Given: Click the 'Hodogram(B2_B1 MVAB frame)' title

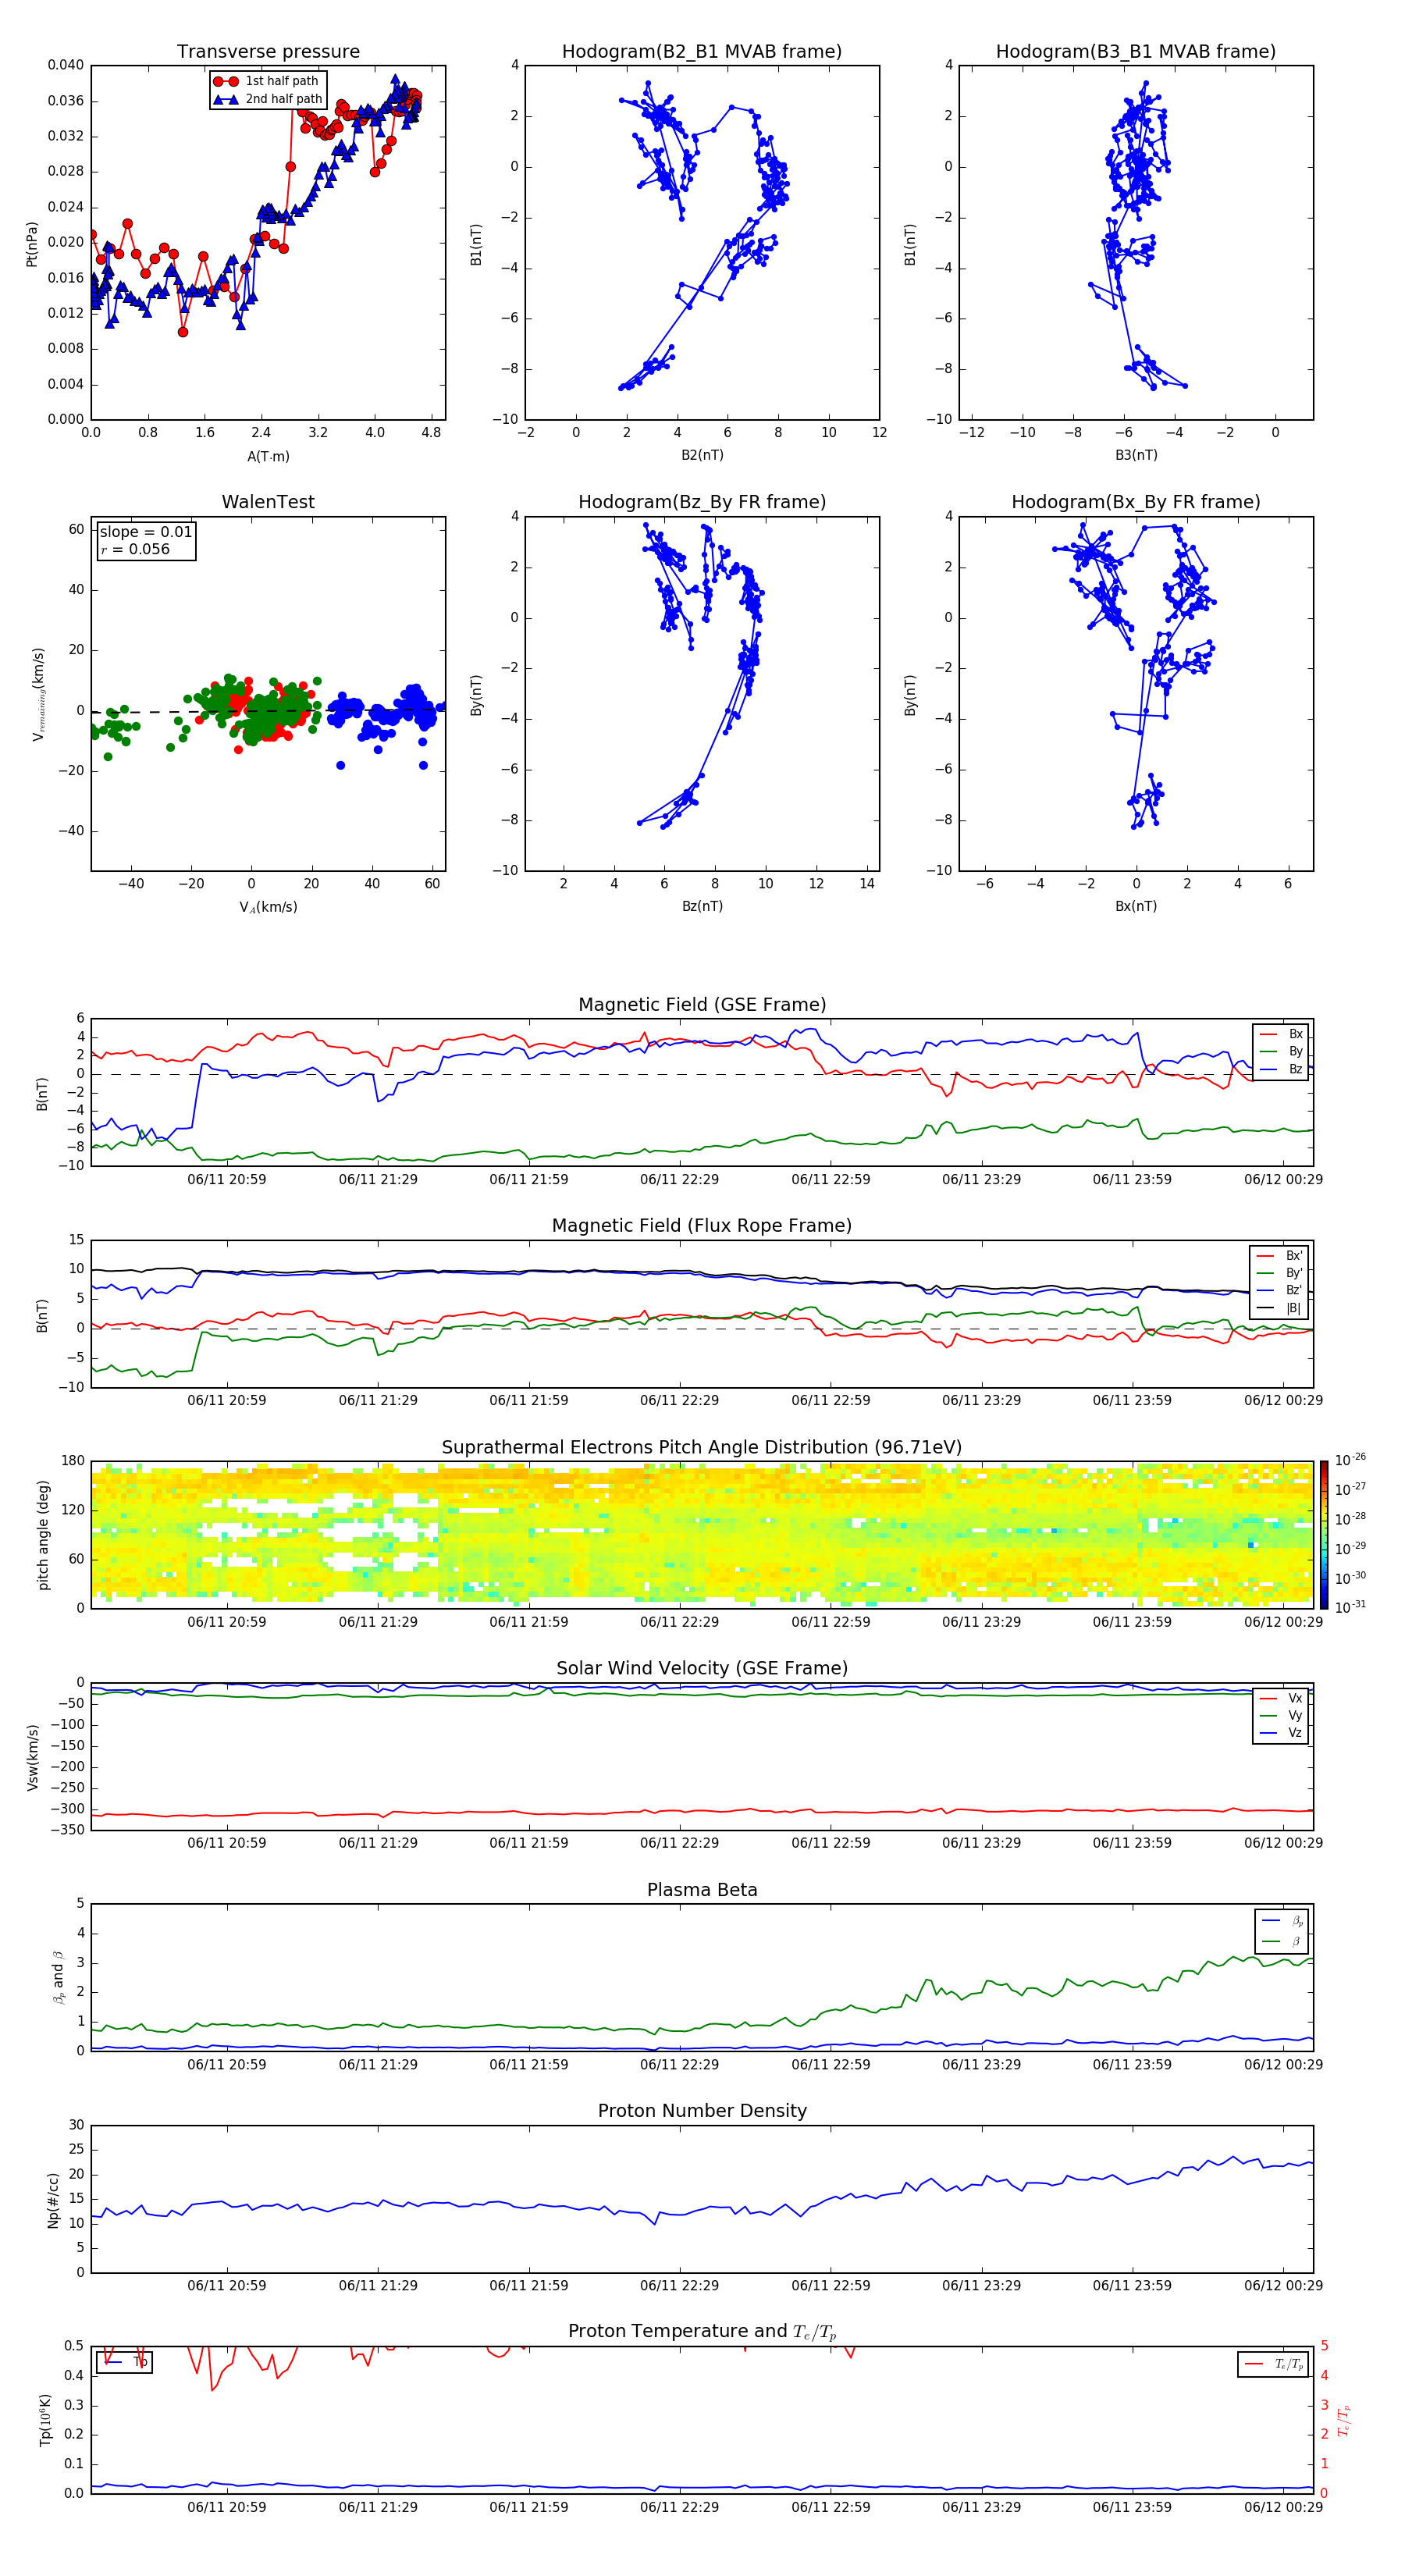Looking at the screenshot, I should point(702,52).
